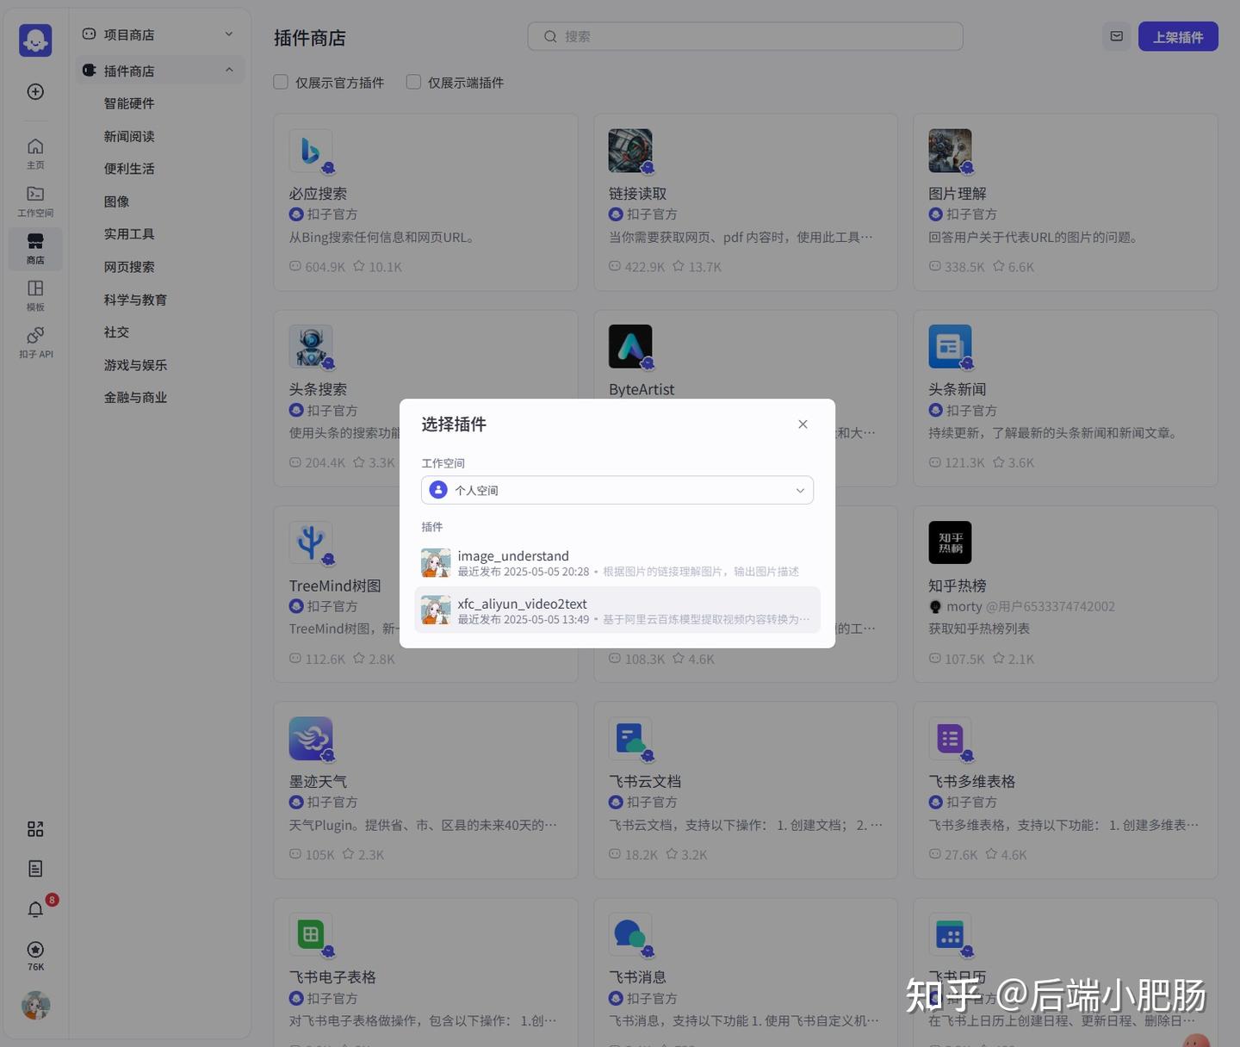This screenshot has width=1240, height=1047.
Task: Select the 科学与教育 category
Action: [135, 300]
